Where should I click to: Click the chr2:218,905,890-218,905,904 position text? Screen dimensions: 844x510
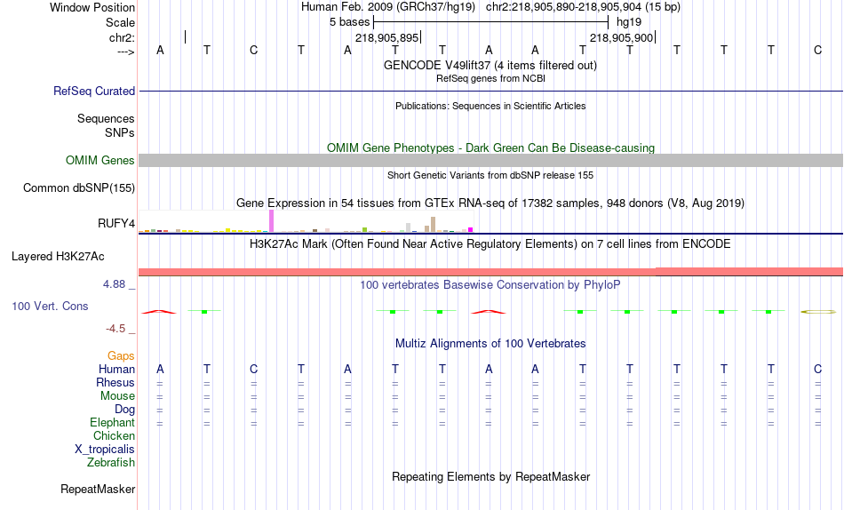tap(563, 7)
